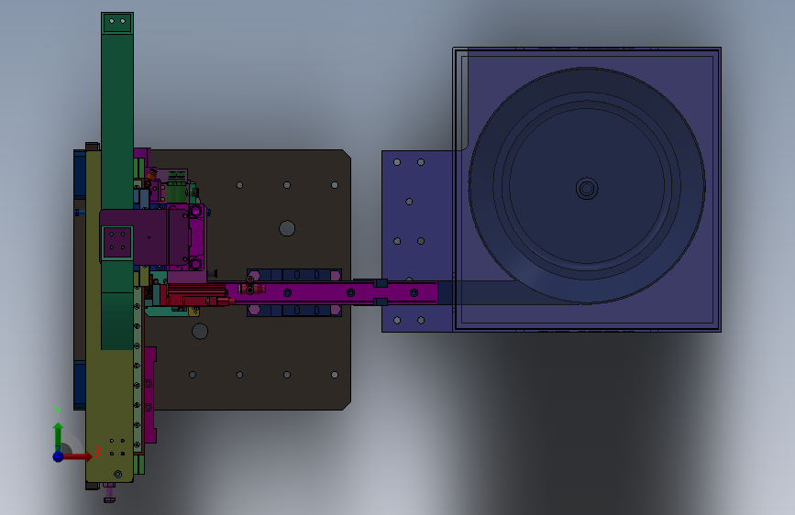Select the dark purple carriage block on the green rail
Image resolution: width=795 pixels, height=515 pixels.
pyautogui.click(x=145, y=238)
